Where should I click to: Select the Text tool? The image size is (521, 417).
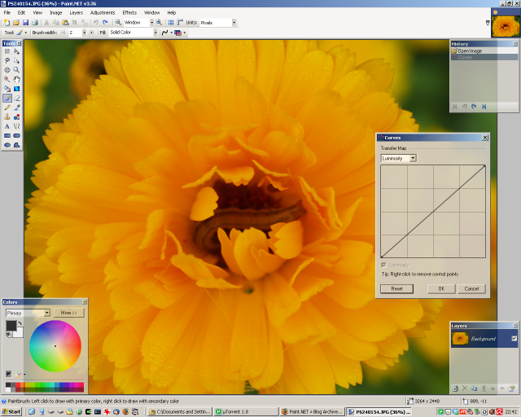tap(7, 126)
